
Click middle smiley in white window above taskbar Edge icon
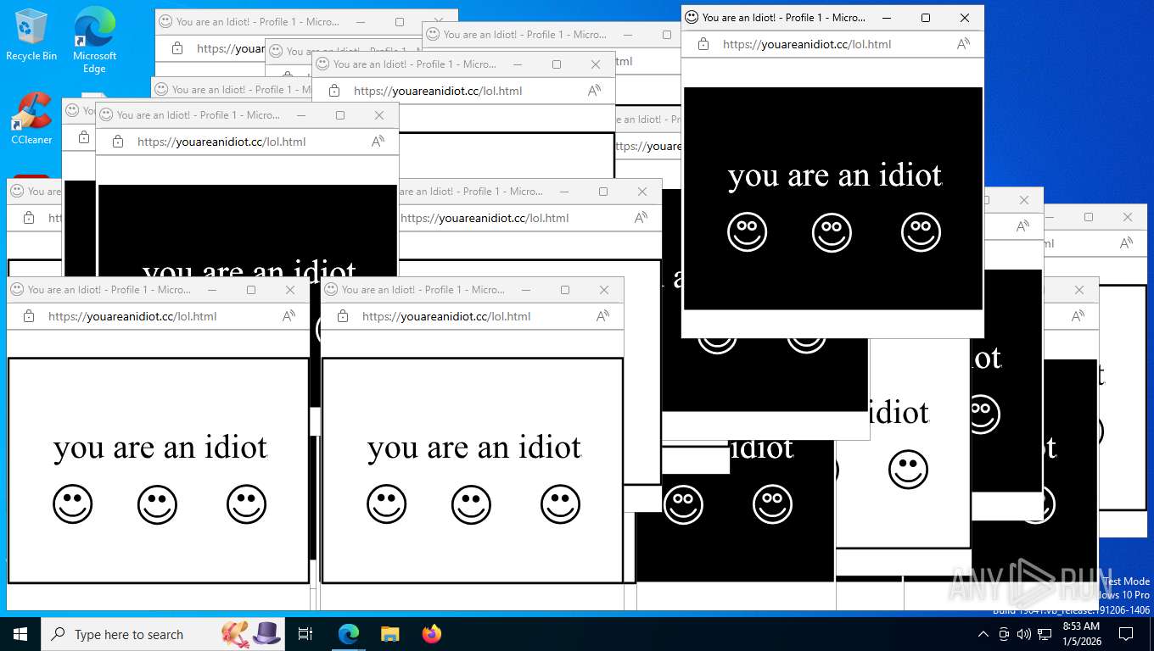point(471,504)
